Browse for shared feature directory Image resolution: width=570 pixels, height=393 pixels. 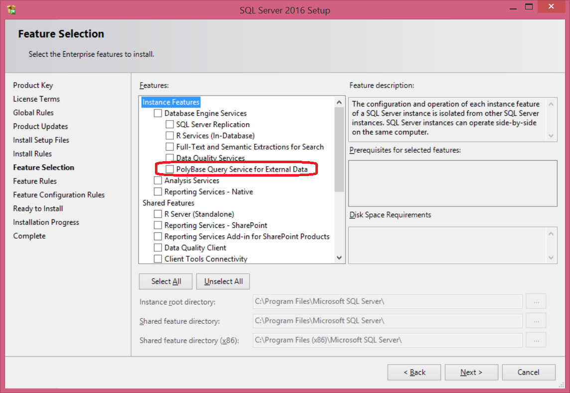(536, 321)
